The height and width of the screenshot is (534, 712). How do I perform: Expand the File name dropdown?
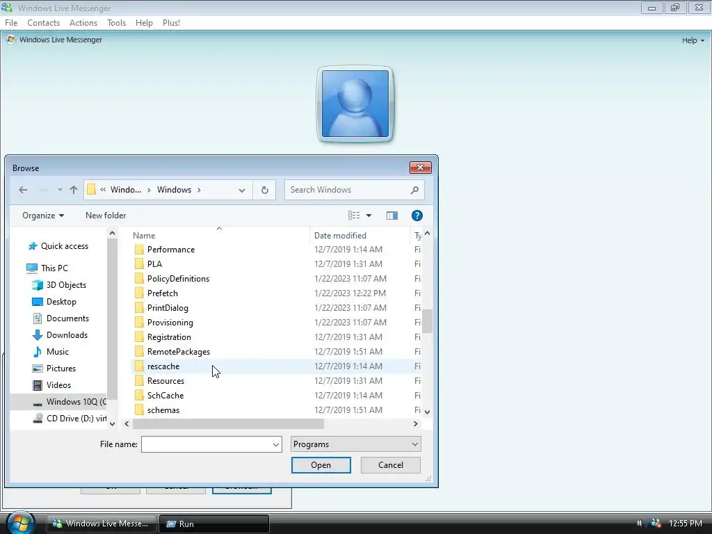[276, 444]
